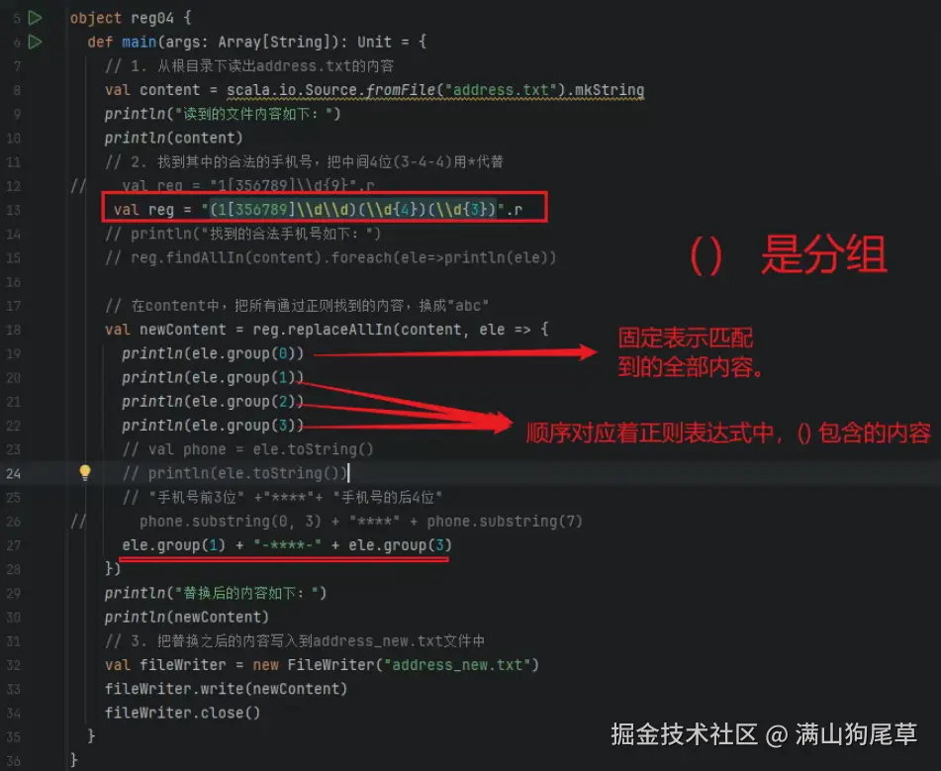Click on println(ele.group(2)) line

213,402
